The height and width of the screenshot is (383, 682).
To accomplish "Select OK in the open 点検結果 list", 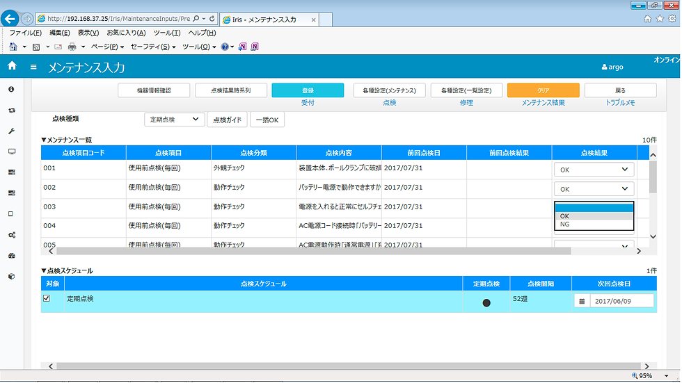I will pyautogui.click(x=594, y=215).
